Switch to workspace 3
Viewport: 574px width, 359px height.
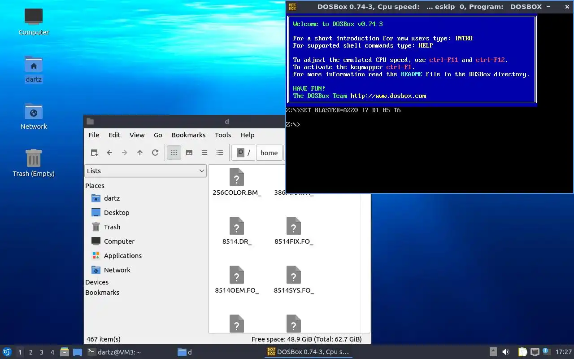point(41,352)
